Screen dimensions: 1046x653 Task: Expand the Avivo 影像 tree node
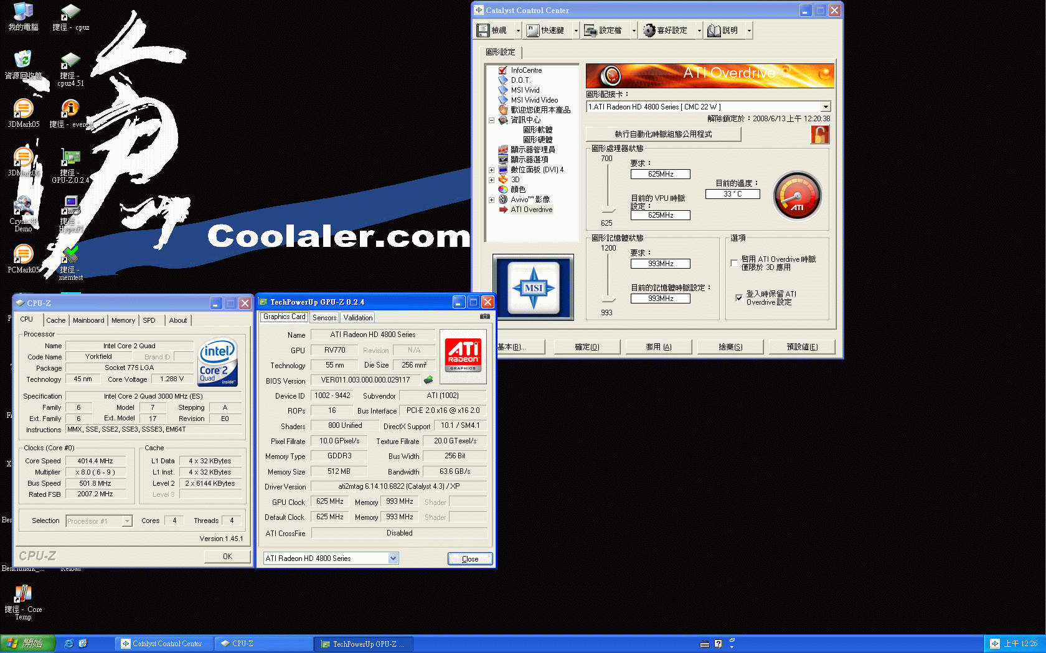(x=491, y=200)
